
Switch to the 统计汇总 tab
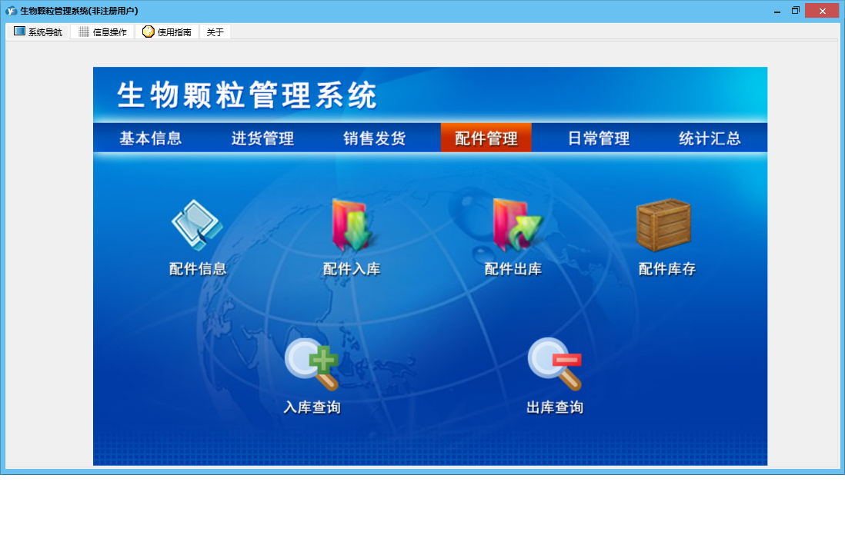(710, 138)
